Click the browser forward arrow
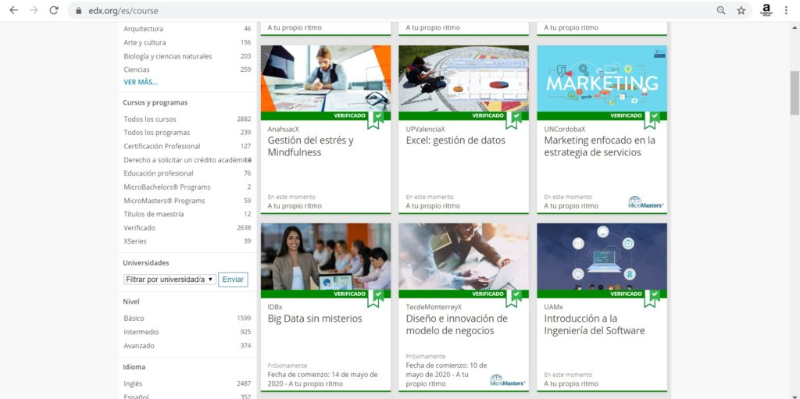This screenshot has height=399, width=800. point(34,10)
